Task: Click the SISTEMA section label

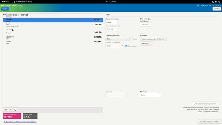Action: (9, 30)
